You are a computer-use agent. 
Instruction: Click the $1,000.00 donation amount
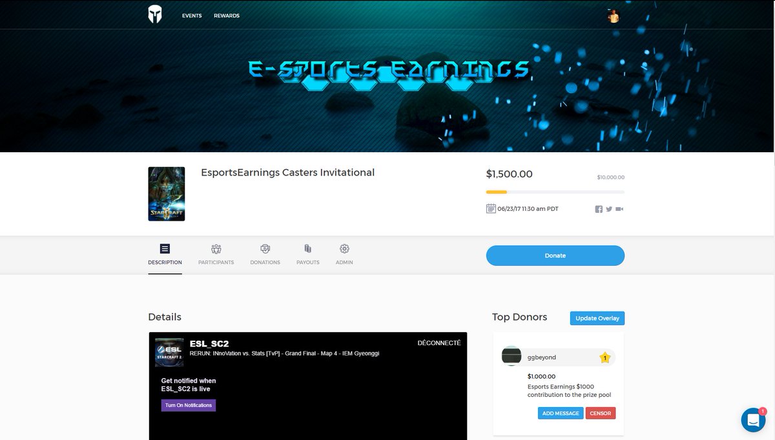coord(541,376)
